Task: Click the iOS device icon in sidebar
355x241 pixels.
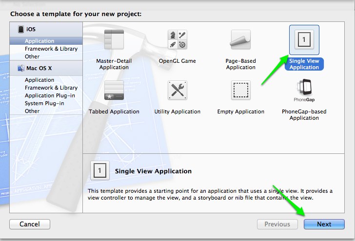Action: [x=21, y=29]
